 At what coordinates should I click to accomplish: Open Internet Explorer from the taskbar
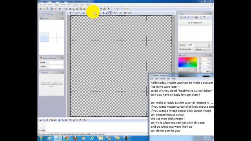click(x=93, y=138)
